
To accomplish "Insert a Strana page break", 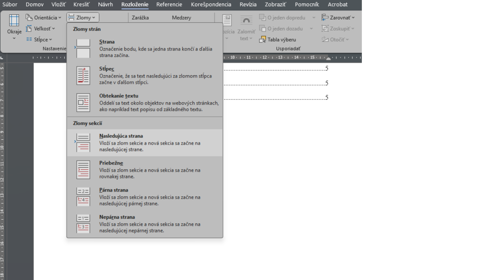I will tap(145, 48).
